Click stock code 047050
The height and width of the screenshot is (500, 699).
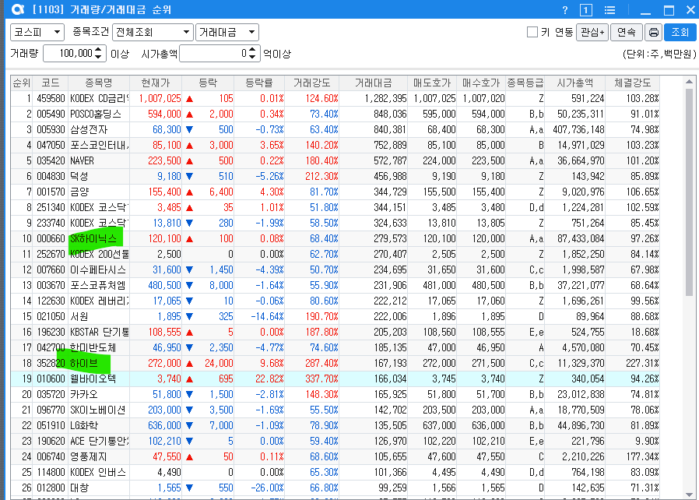(51, 146)
